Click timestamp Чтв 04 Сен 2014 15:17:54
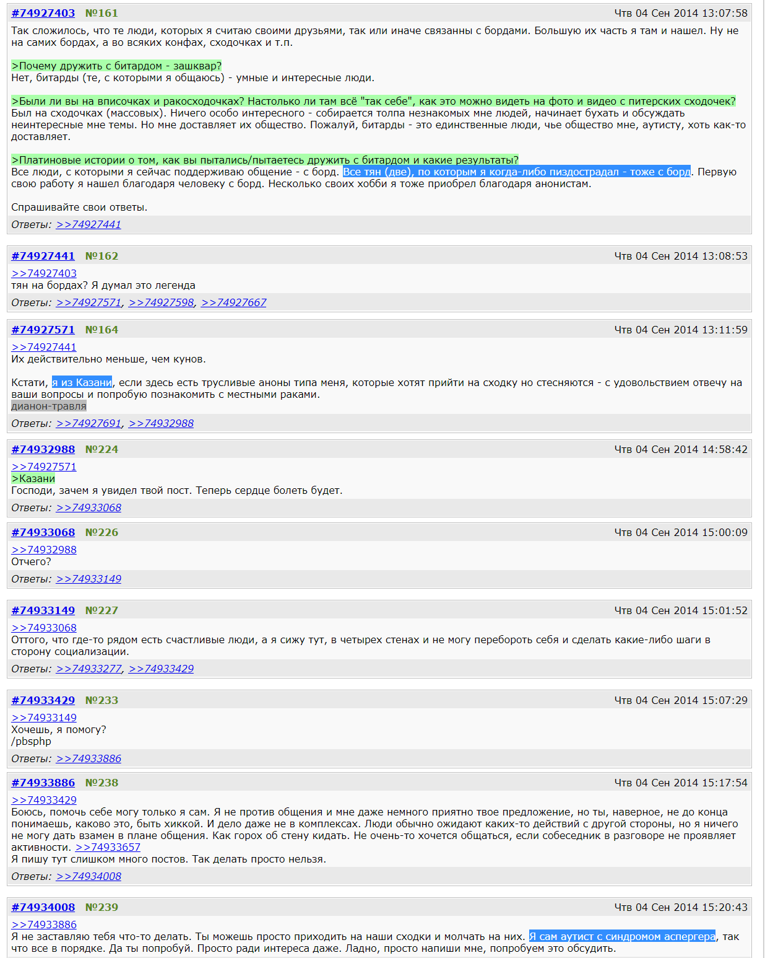Screen dimensions: 765x958 coord(681,783)
